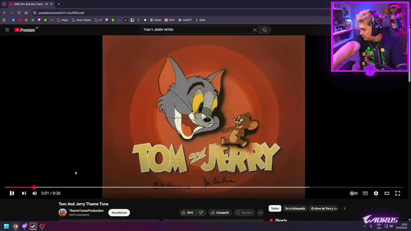Subscribe using the Suscribirme button
Screen dimensions: 411x231
tap(119, 213)
